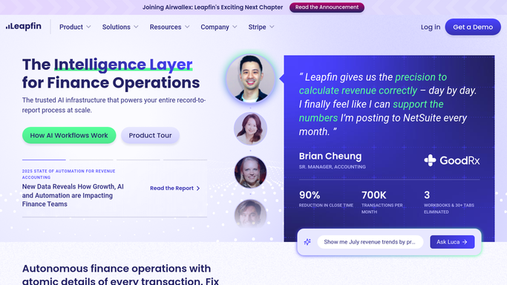507x285 pixels.
Task: Click Get a Demo button
Action: click(473, 27)
